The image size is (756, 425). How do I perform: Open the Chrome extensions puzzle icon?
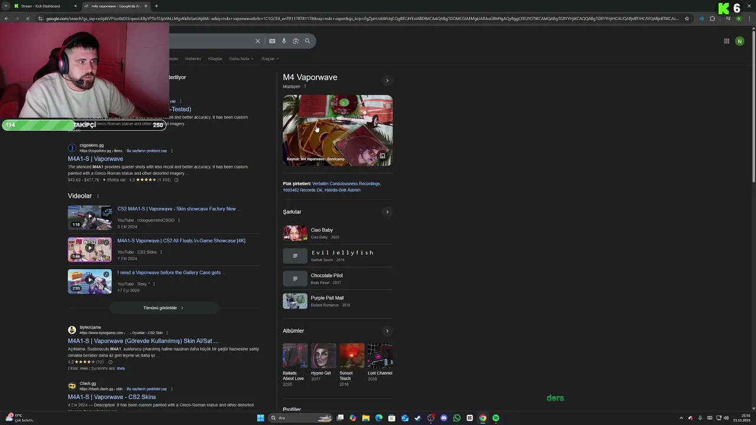click(712, 18)
